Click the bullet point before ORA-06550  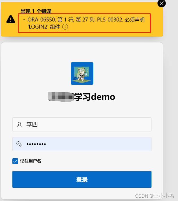[24, 20]
